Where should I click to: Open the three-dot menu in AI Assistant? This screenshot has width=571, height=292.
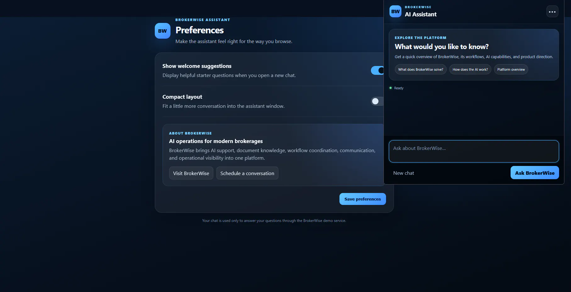pos(552,12)
